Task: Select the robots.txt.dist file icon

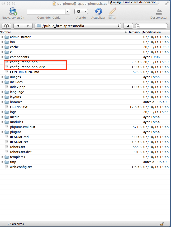Action: coord(7,152)
